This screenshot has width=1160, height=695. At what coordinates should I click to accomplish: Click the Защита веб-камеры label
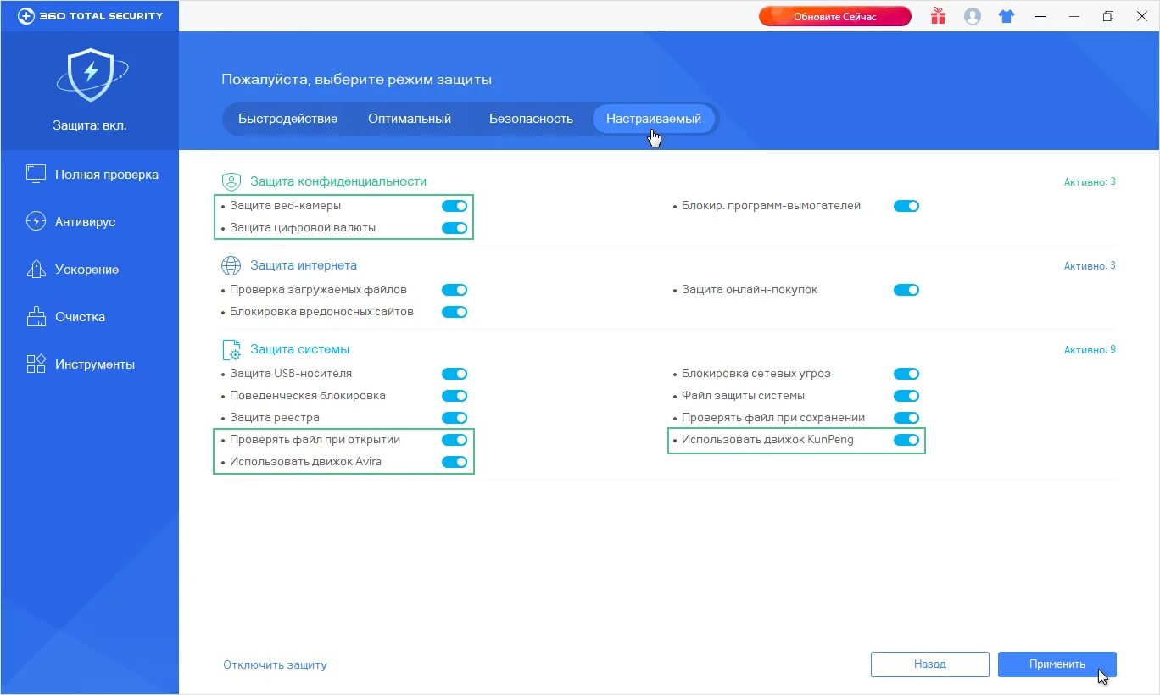(286, 206)
